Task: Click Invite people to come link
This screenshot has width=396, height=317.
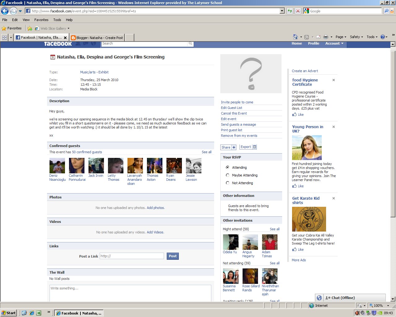Action: coord(237,102)
